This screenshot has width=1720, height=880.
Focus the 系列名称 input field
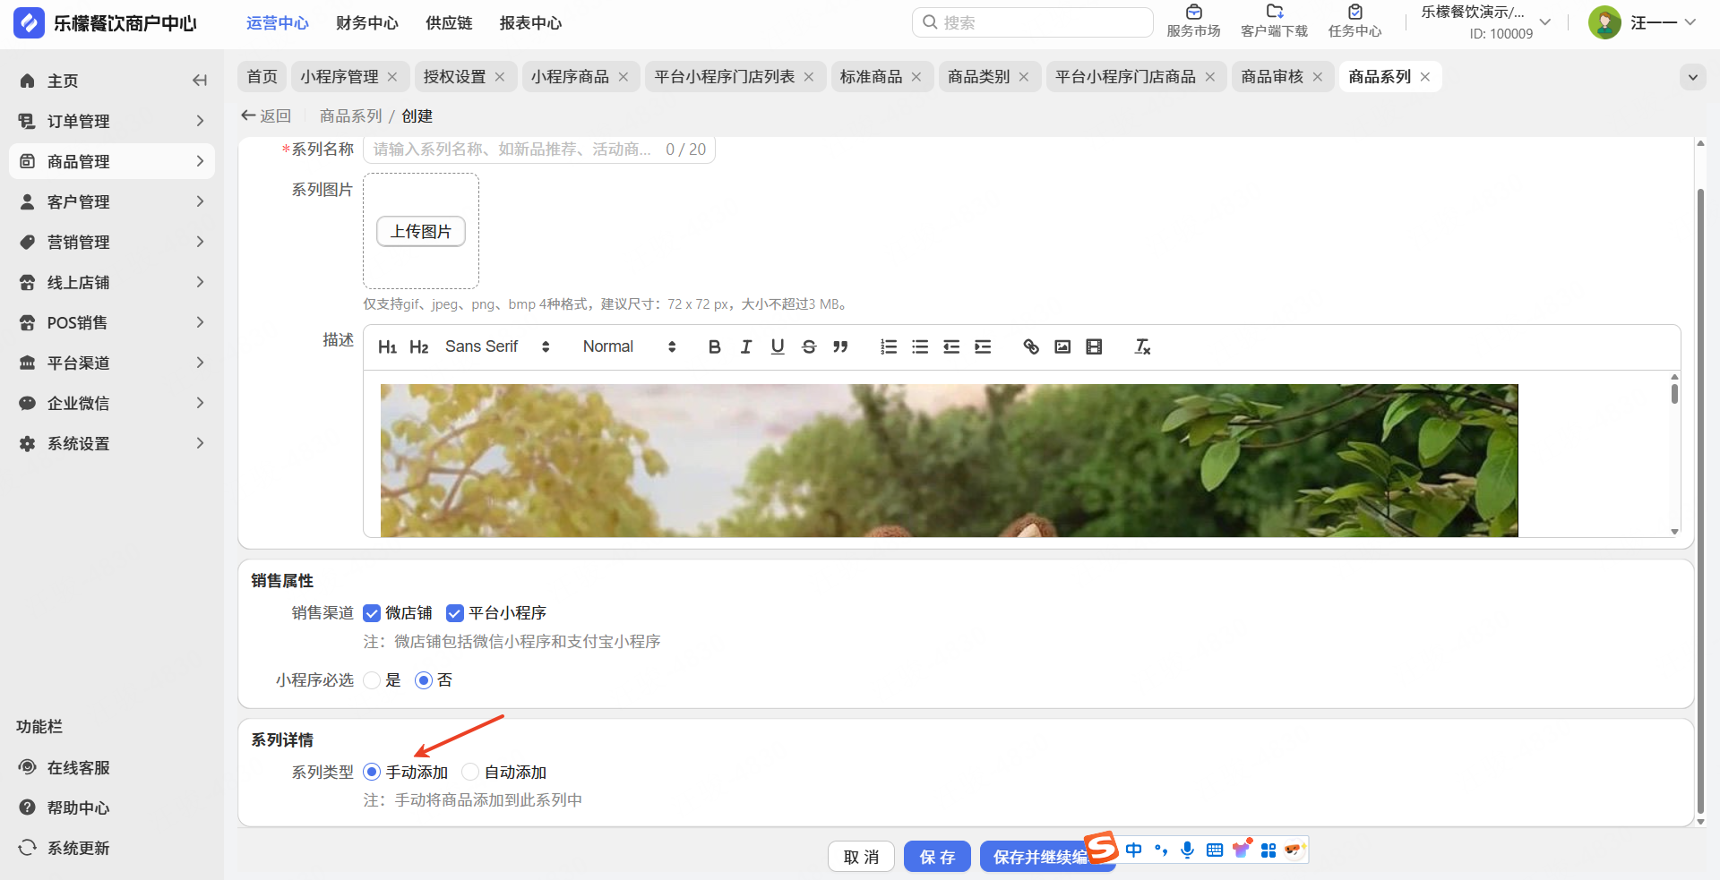coord(538,150)
